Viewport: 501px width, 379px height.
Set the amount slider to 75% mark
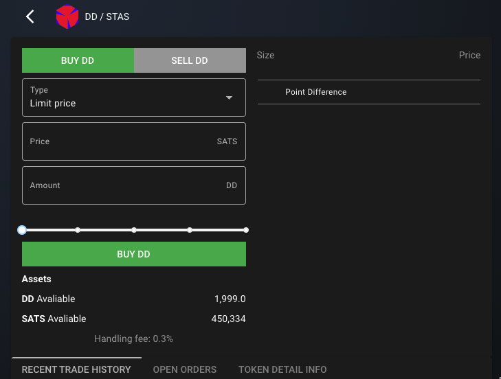pyautogui.click(x=190, y=230)
